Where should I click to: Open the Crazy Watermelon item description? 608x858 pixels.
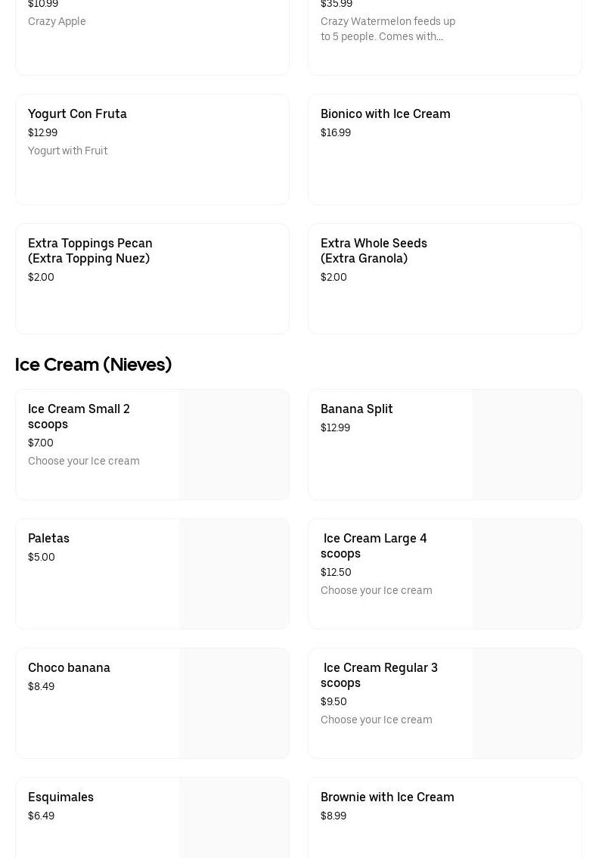coord(388,29)
